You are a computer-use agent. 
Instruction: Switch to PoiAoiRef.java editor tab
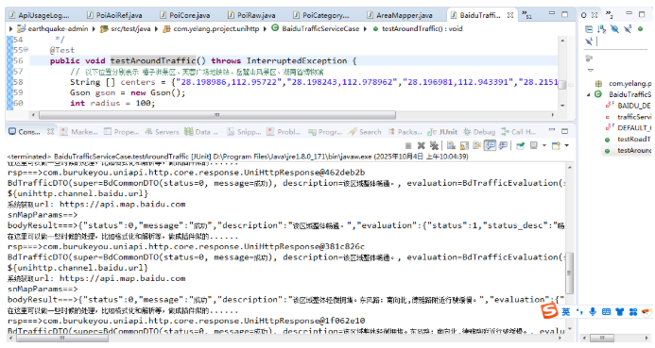(115, 15)
